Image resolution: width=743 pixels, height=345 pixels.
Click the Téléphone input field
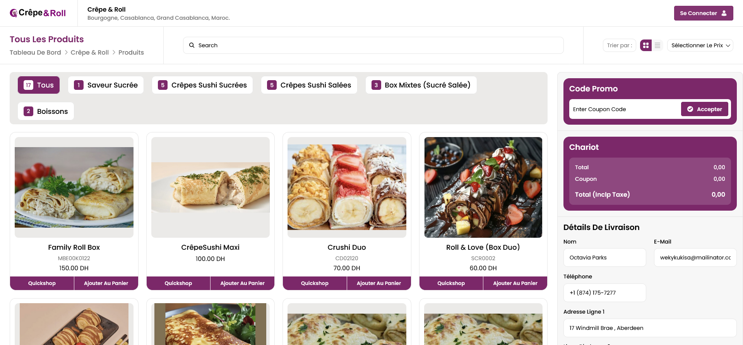click(604, 293)
